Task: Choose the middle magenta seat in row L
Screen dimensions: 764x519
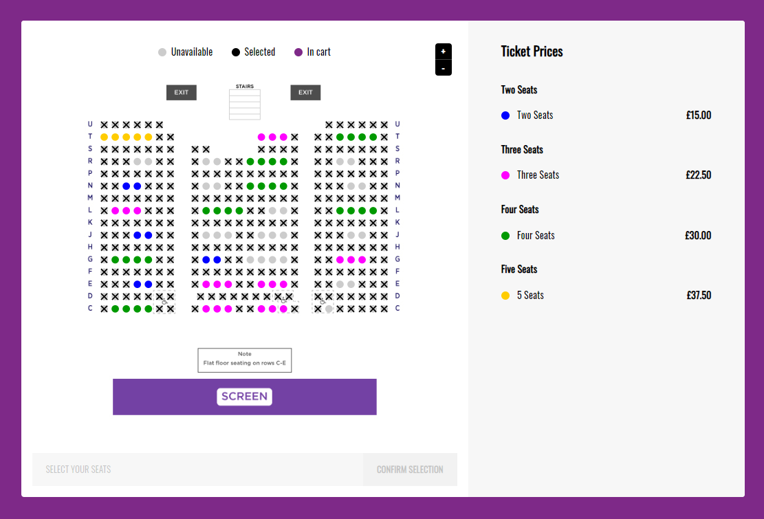Action: (x=127, y=211)
